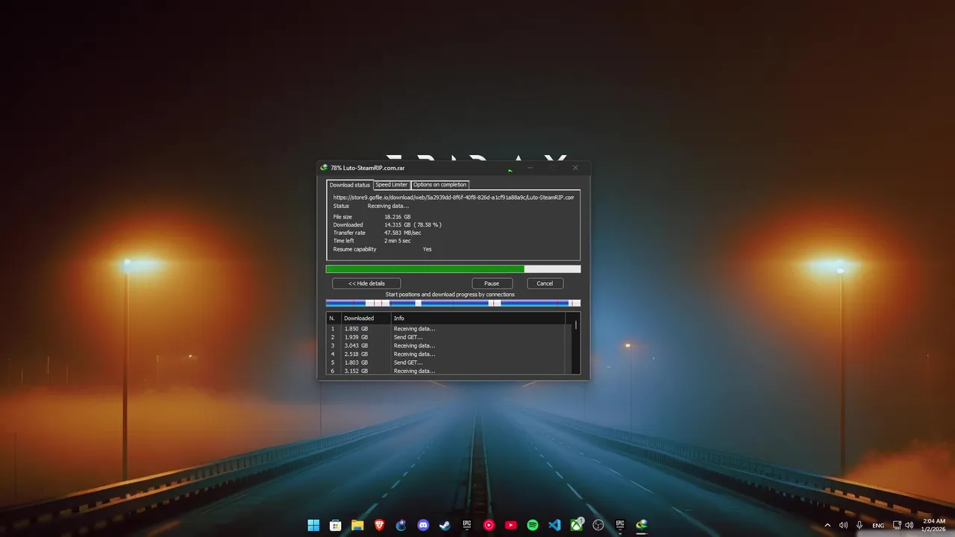Click the Resume capability value Yes
The height and width of the screenshot is (537, 955).
point(427,249)
